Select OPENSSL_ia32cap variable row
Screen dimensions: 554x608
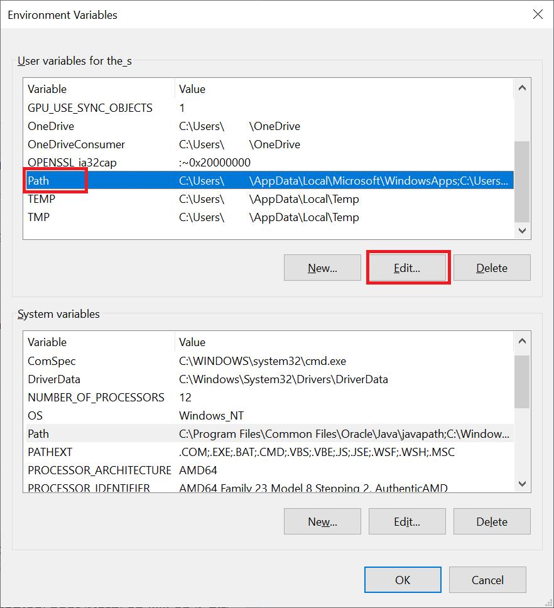tap(270, 163)
